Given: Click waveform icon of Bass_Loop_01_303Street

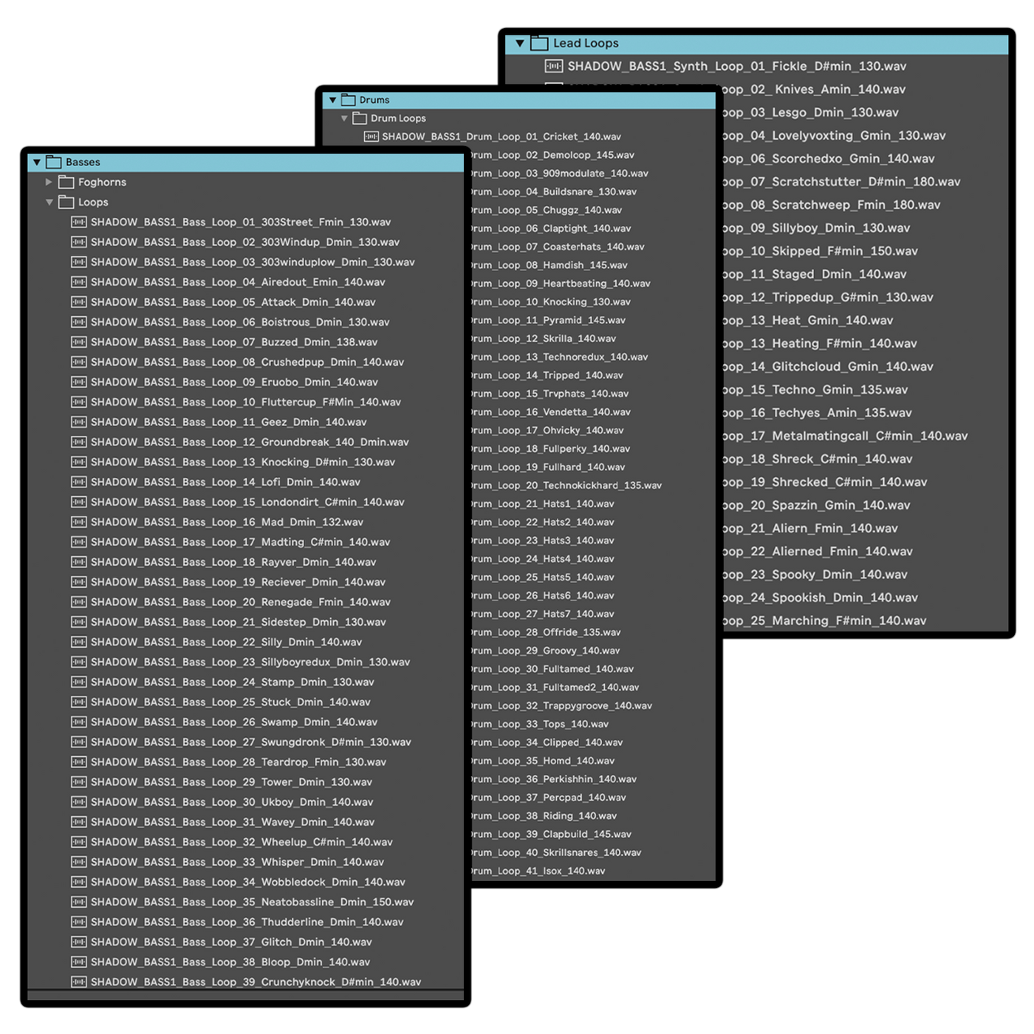Looking at the screenshot, I should [78, 222].
